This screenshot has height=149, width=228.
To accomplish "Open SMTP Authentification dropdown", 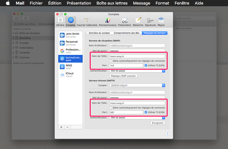I will 137,118.
